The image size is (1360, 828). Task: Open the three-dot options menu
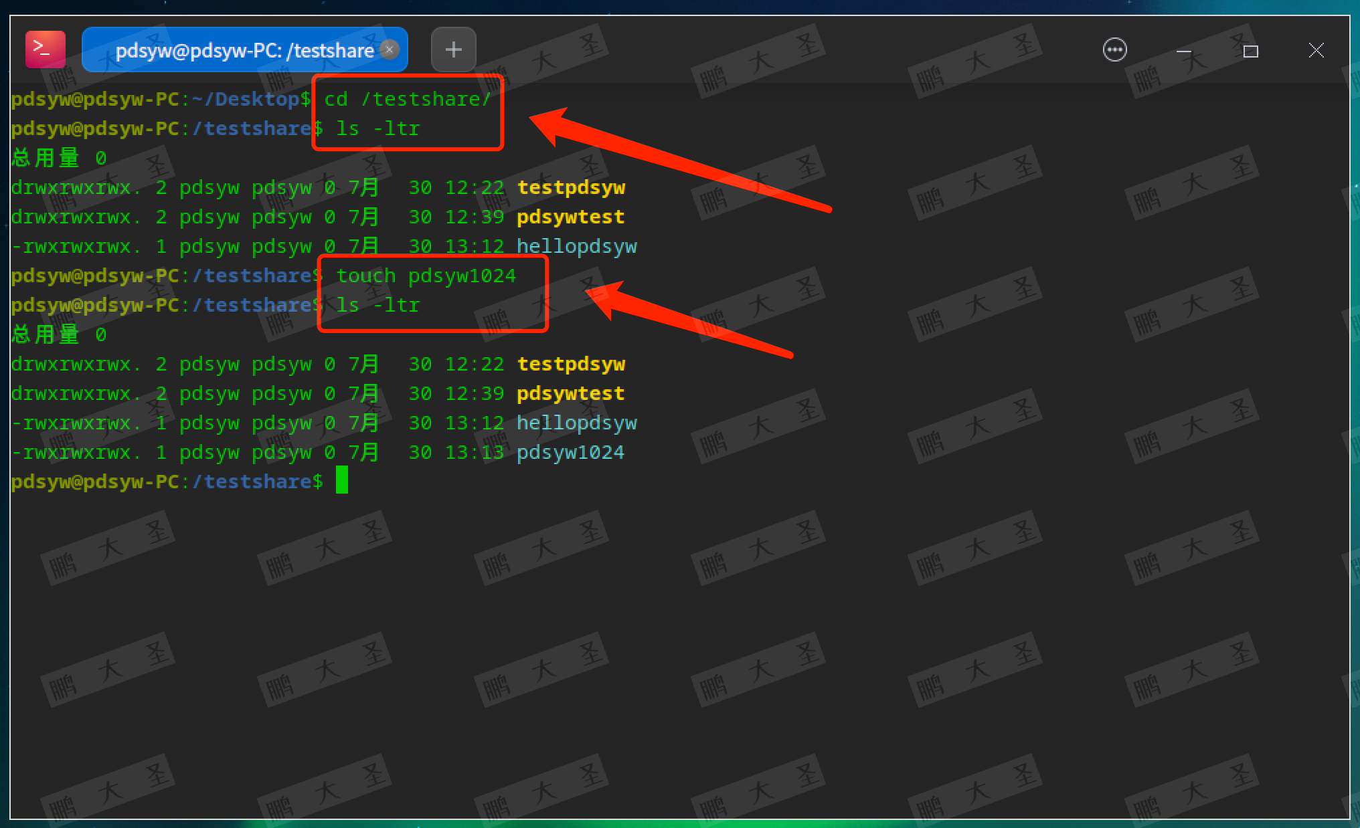pos(1114,50)
